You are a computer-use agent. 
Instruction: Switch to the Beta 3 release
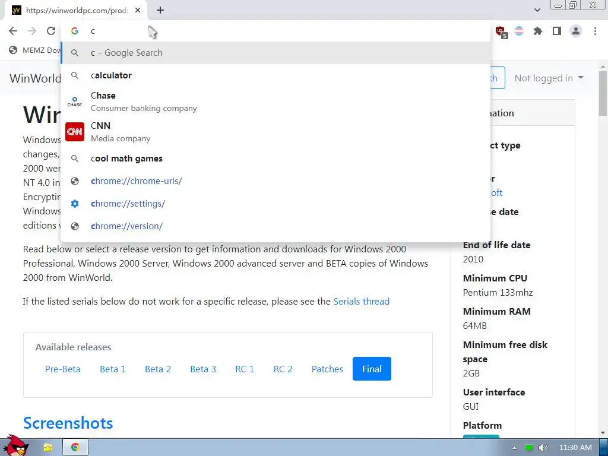coord(203,369)
